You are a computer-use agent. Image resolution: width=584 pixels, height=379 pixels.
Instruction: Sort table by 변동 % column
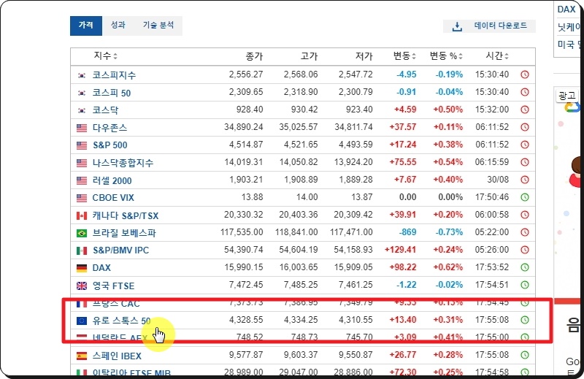446,56
